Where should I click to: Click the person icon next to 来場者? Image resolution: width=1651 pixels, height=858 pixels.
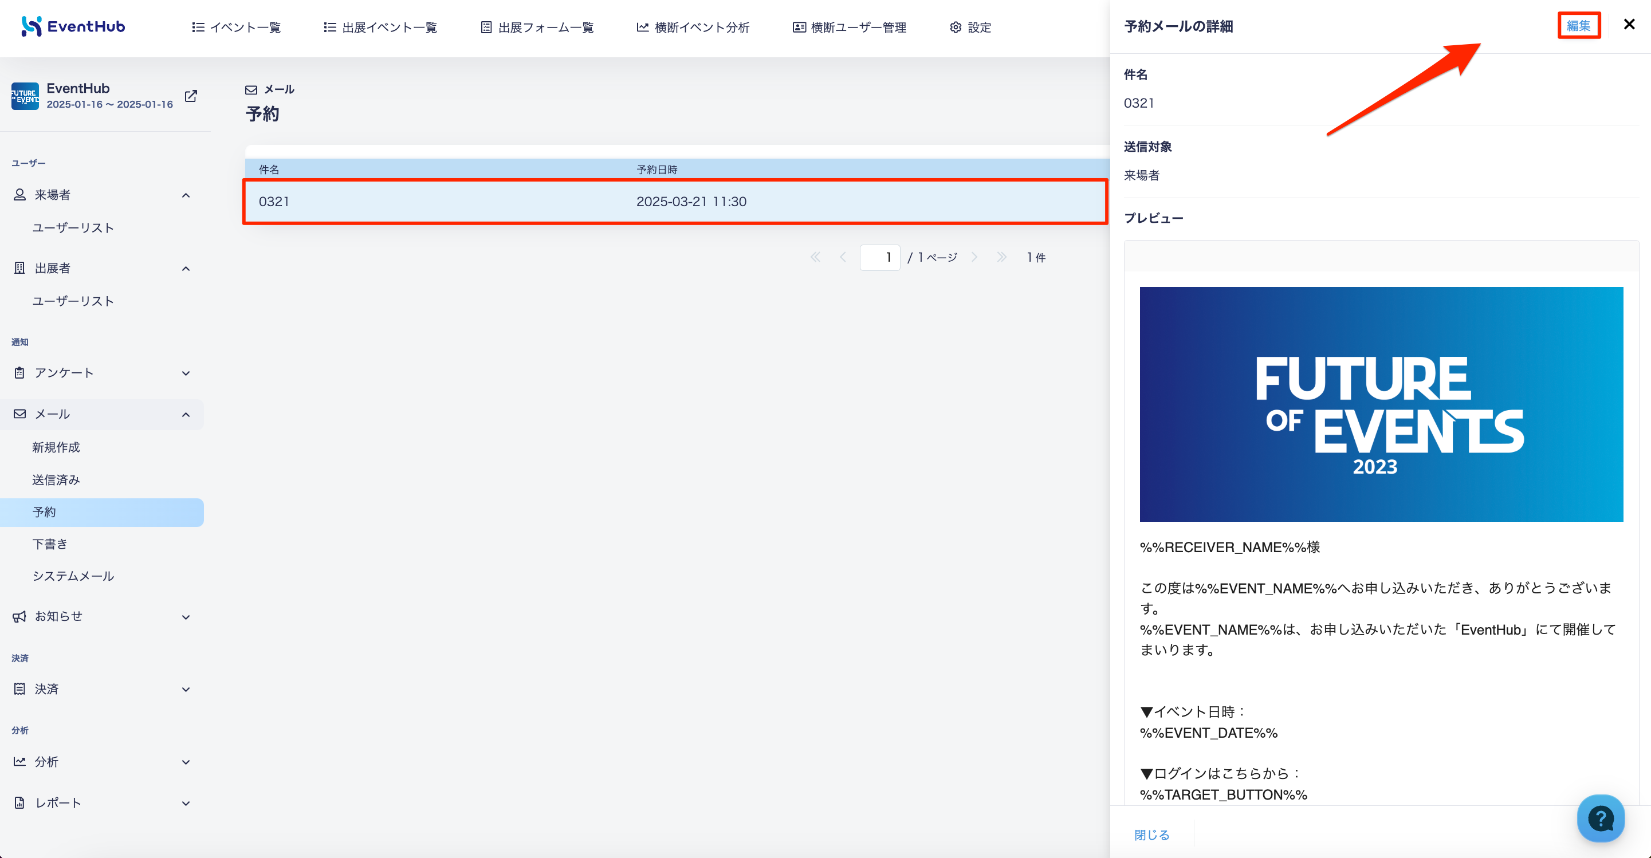pyautogui.click(x=20, y=195)
